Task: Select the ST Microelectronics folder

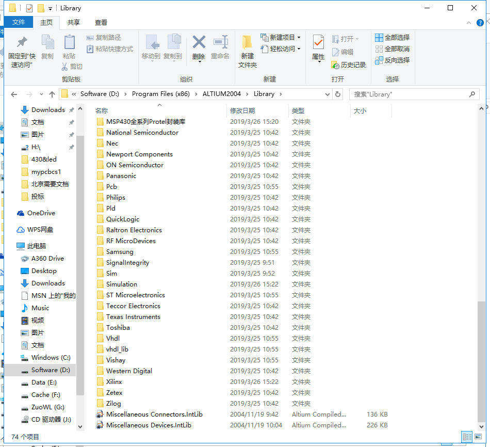Action: (135, 295)
